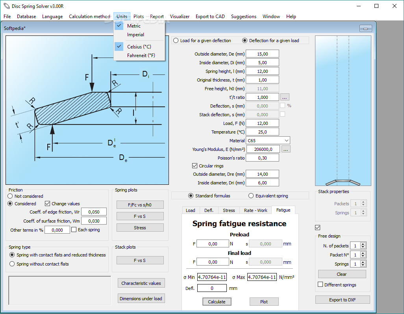Click the Temperature input field

(x=262, y=132)
